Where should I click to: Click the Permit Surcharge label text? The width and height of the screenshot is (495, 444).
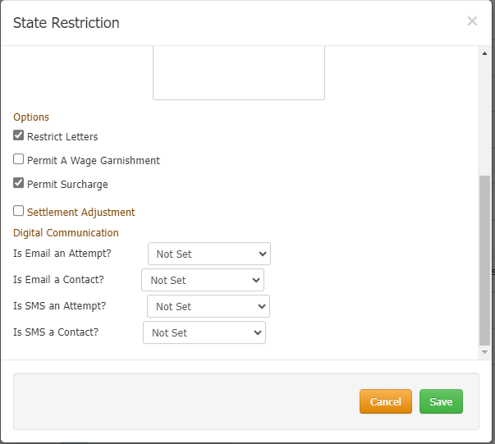[x=67, y=185]
